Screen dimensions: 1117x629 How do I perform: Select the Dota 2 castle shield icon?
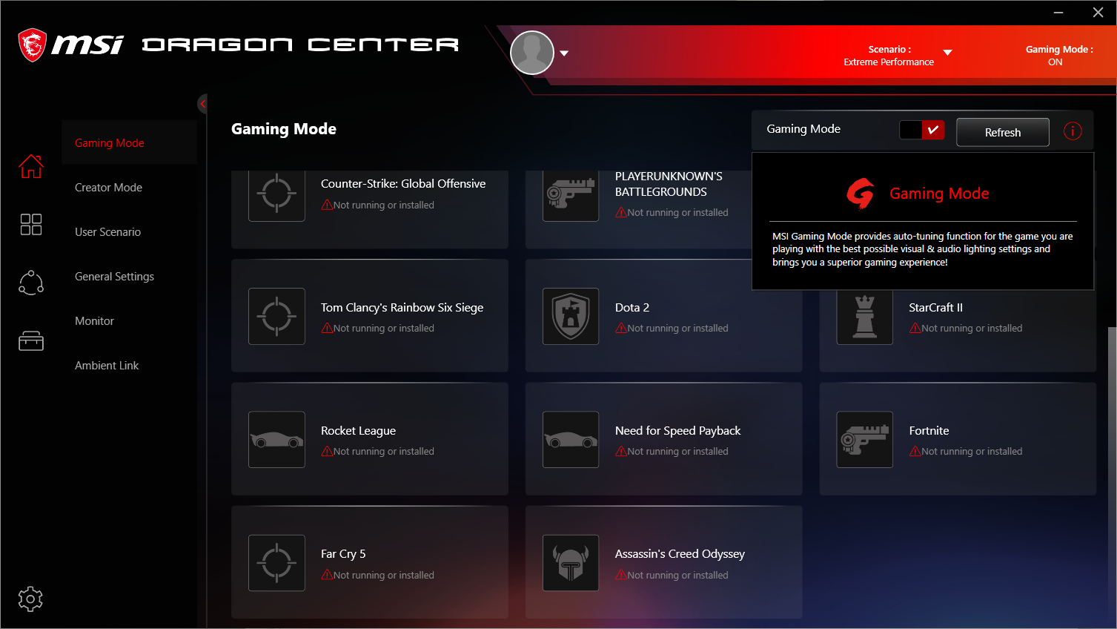click(x=571, y=316)
